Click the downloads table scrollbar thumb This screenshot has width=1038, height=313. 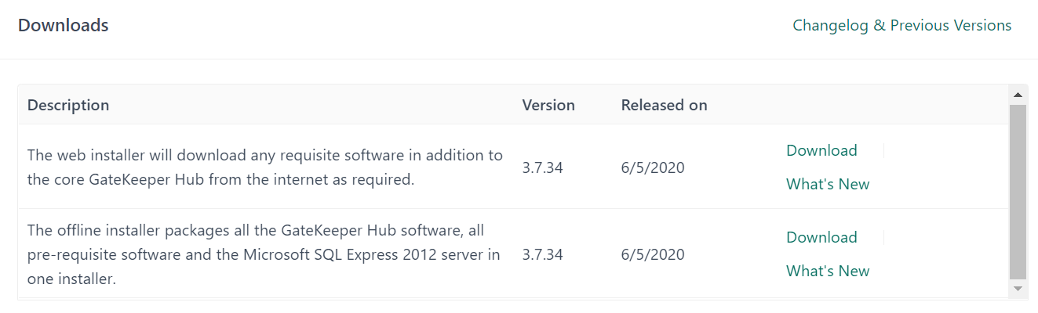tap(1018, 192)
